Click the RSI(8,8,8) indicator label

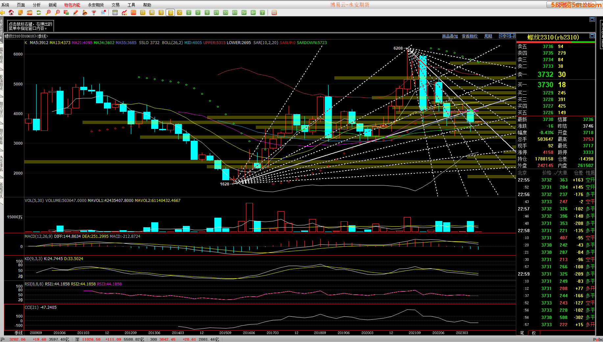pyautogui.click(x=34, y=284)
